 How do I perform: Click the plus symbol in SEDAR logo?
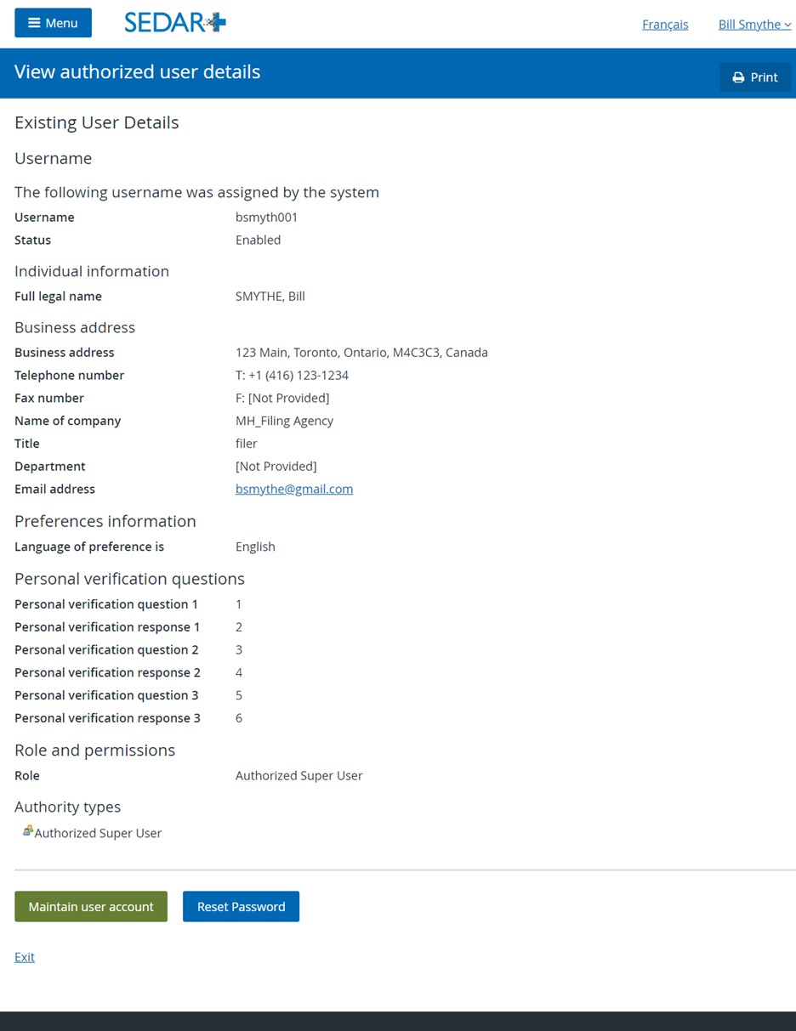[216, 23]
